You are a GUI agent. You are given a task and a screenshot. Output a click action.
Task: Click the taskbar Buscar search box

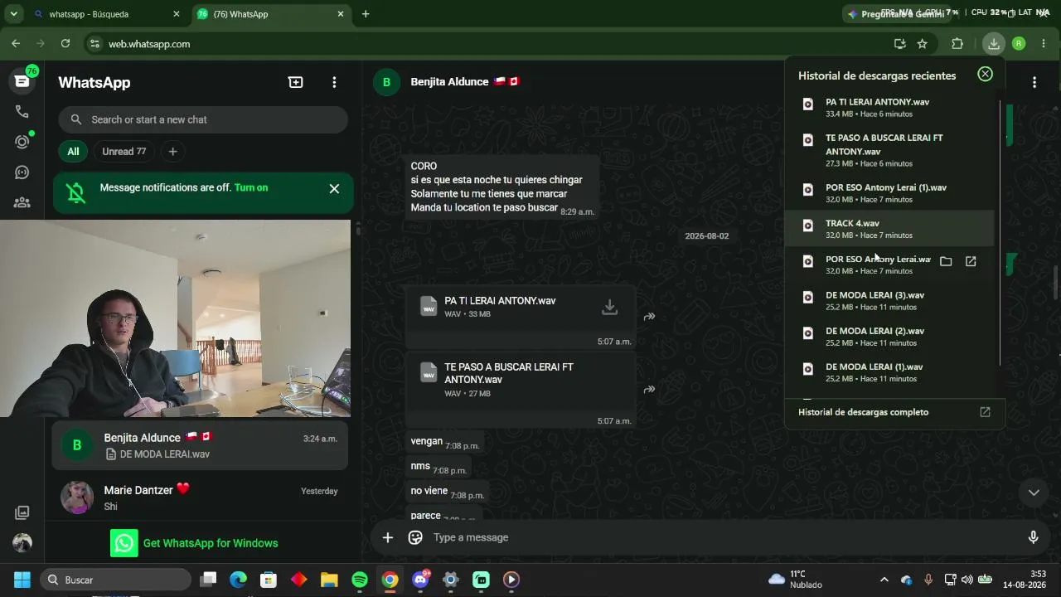point(116,580)
